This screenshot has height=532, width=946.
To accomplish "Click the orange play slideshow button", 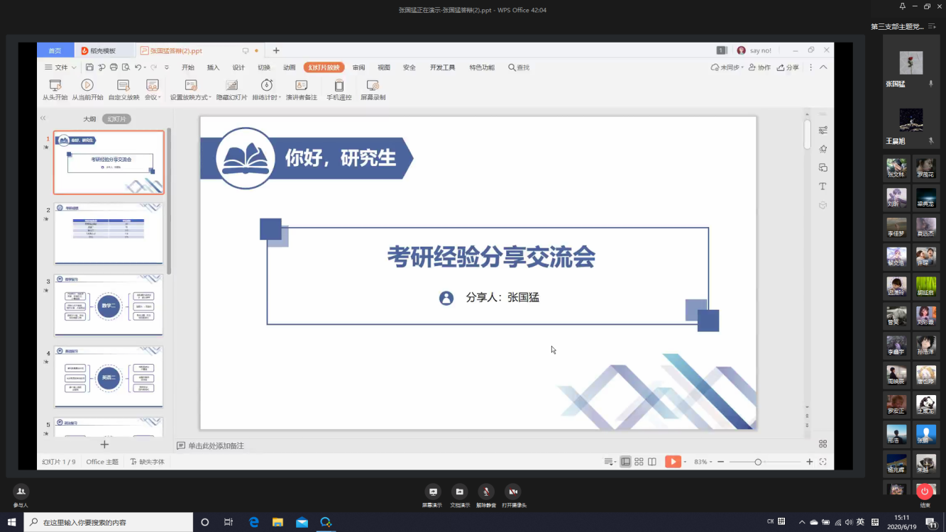I will tap(671, 462).
